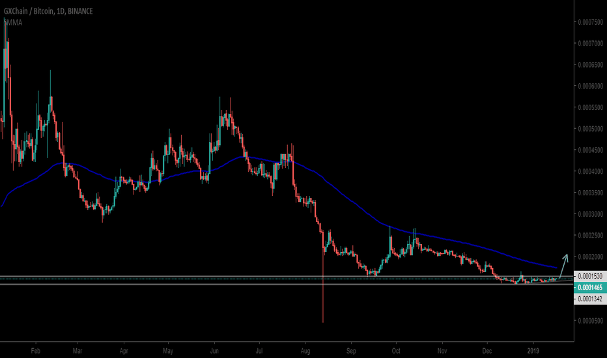Click the Sep label on time axis
The width and height of the screenshot is (607, 358).
pyautogui.click(x=351, y=351)
